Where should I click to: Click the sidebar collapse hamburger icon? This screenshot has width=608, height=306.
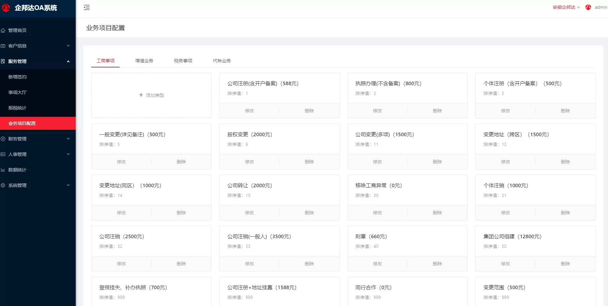coord(87,7)
